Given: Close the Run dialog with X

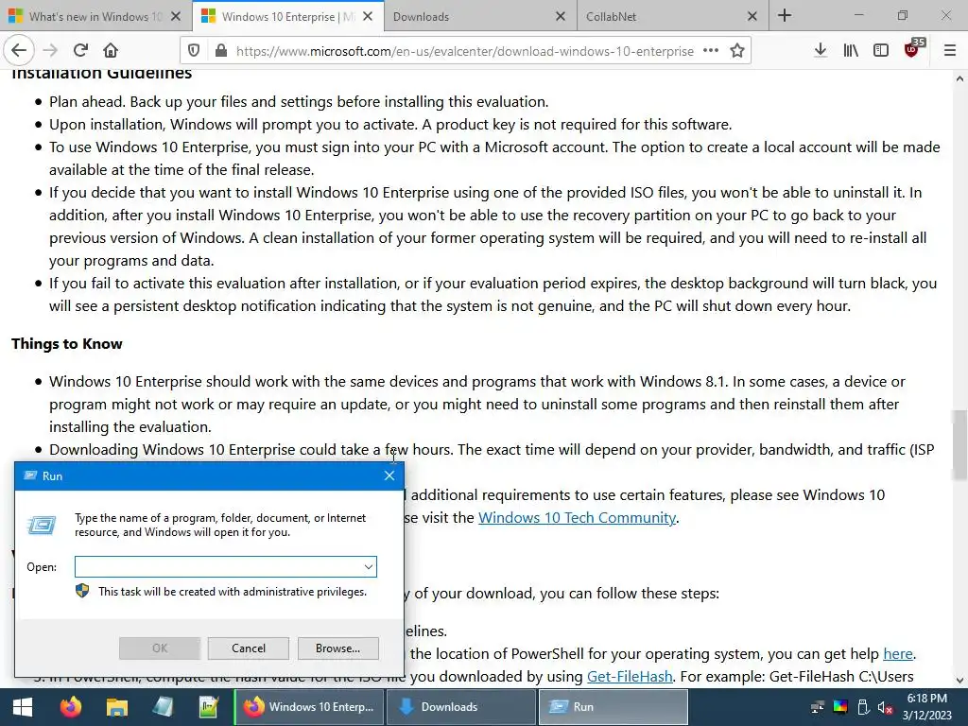Looking at the screenshot, I should tap(389, 475).
